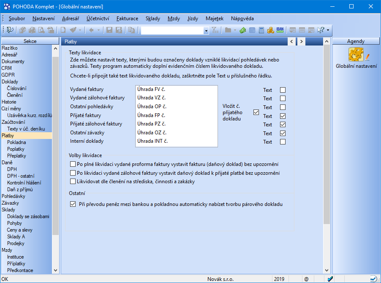
Task: Click Novák s.r.o. in the status bar
Action: (x=220, y=279)
